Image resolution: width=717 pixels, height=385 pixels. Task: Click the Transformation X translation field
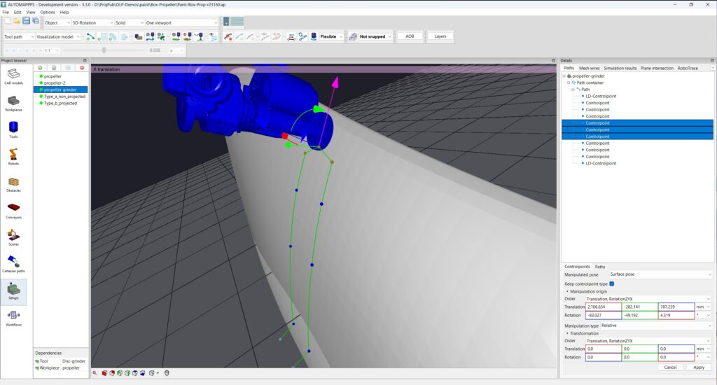pos(603,349)
